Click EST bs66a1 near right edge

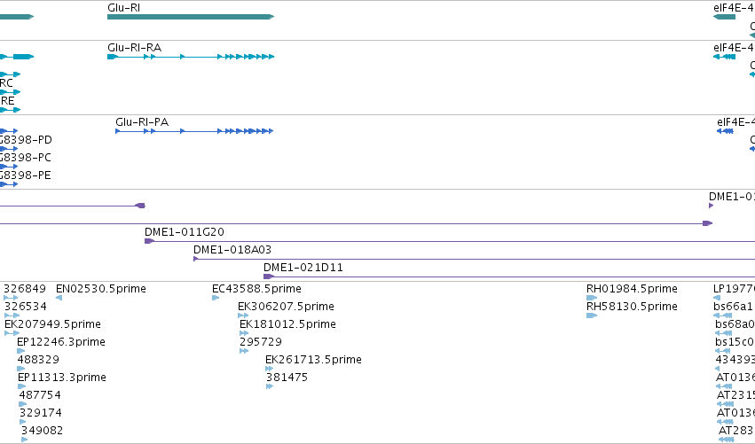(x=723, y=315)
